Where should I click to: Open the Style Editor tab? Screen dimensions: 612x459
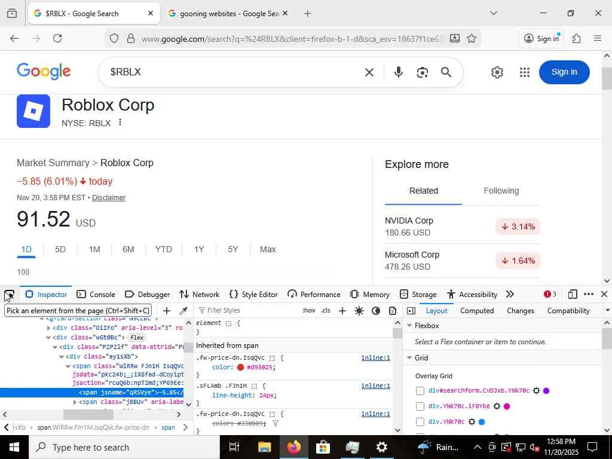(x=253, y=294)
